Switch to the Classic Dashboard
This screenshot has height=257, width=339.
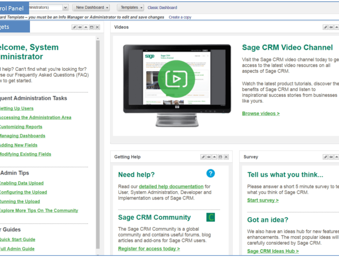pyautogui.click(x=162, y=7)
